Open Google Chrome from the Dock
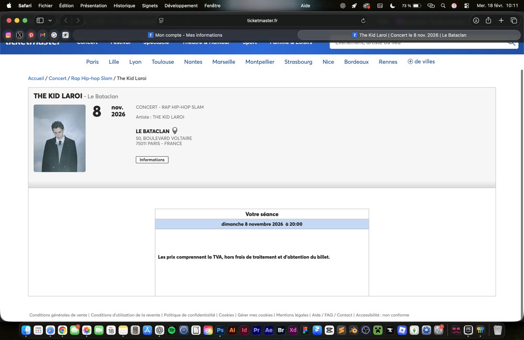 [x=62, y=330]
